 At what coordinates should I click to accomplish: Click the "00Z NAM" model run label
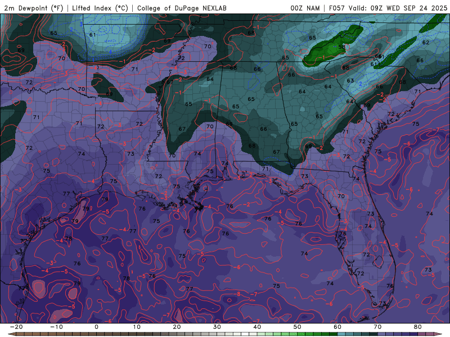pyautogui.click(x=305, y=8)
